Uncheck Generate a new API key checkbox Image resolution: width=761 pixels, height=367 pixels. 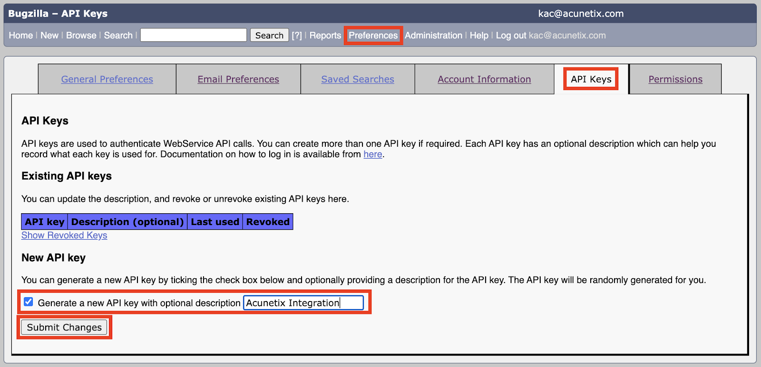coord(29,302)
